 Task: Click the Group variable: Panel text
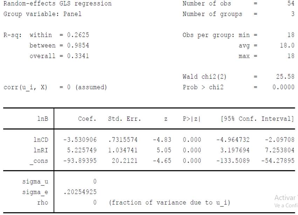tap(42, 14)
